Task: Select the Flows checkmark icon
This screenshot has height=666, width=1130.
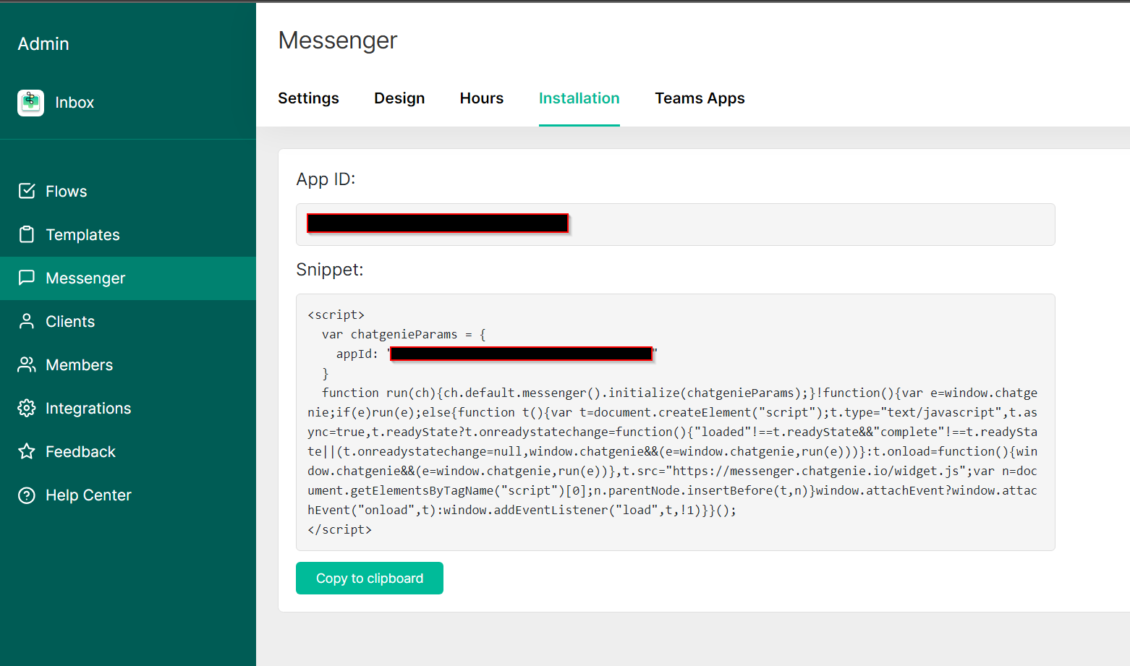Action: click(x=26, y=191)
